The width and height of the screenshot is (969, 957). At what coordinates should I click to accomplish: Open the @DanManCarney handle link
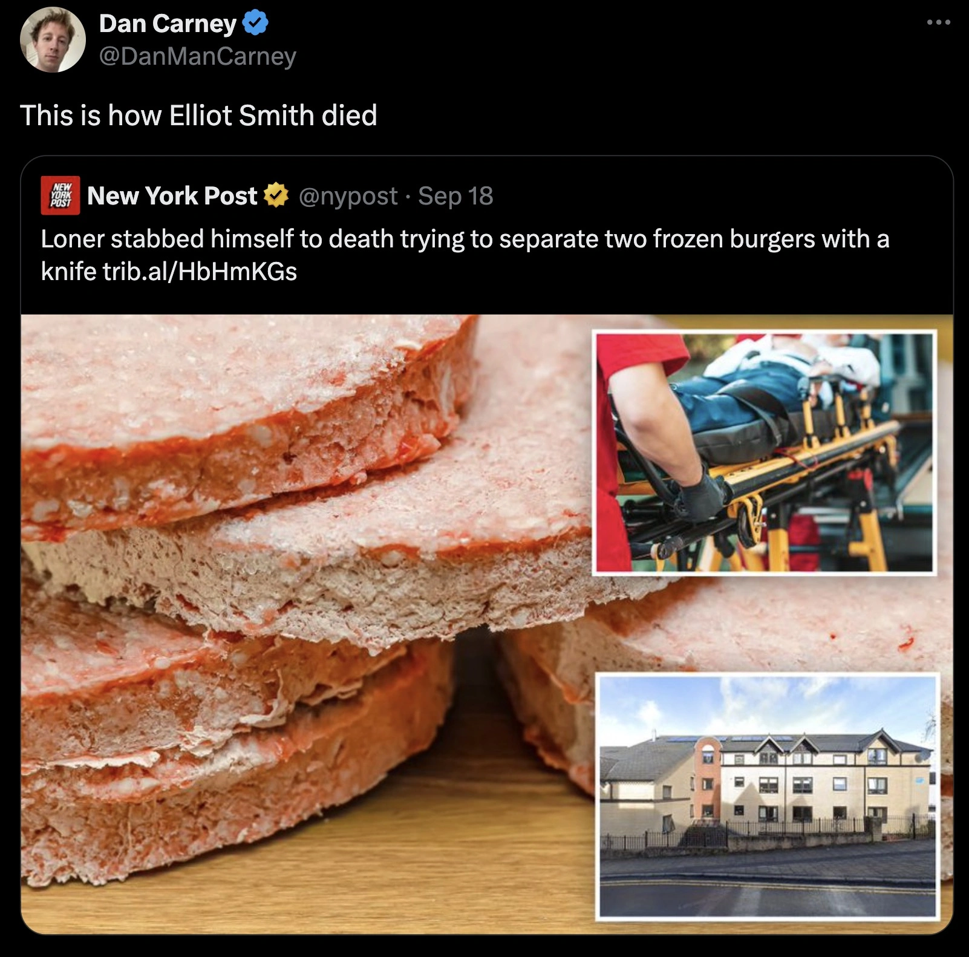point(197,56)
